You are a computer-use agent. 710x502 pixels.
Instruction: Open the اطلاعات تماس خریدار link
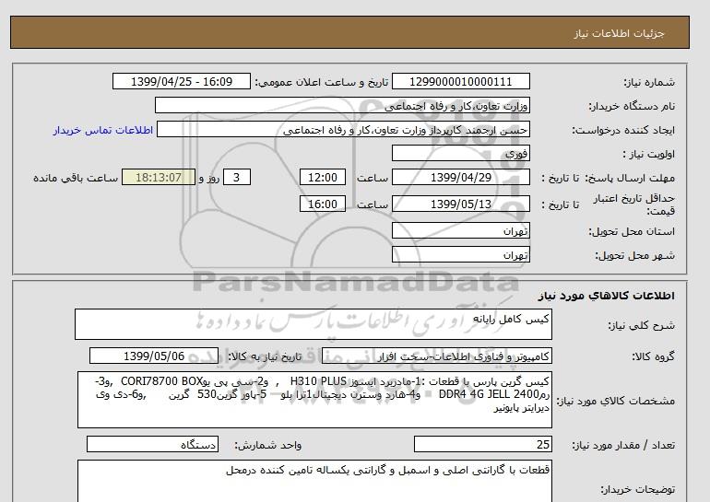tap(102, 130)
